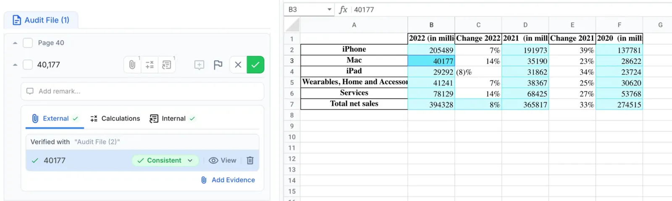
Task: Click the View evidence button
Action: [x=223, y=160]
